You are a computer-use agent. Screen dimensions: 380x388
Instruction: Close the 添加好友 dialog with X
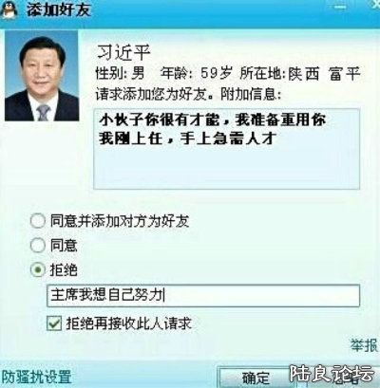[373, 7]
